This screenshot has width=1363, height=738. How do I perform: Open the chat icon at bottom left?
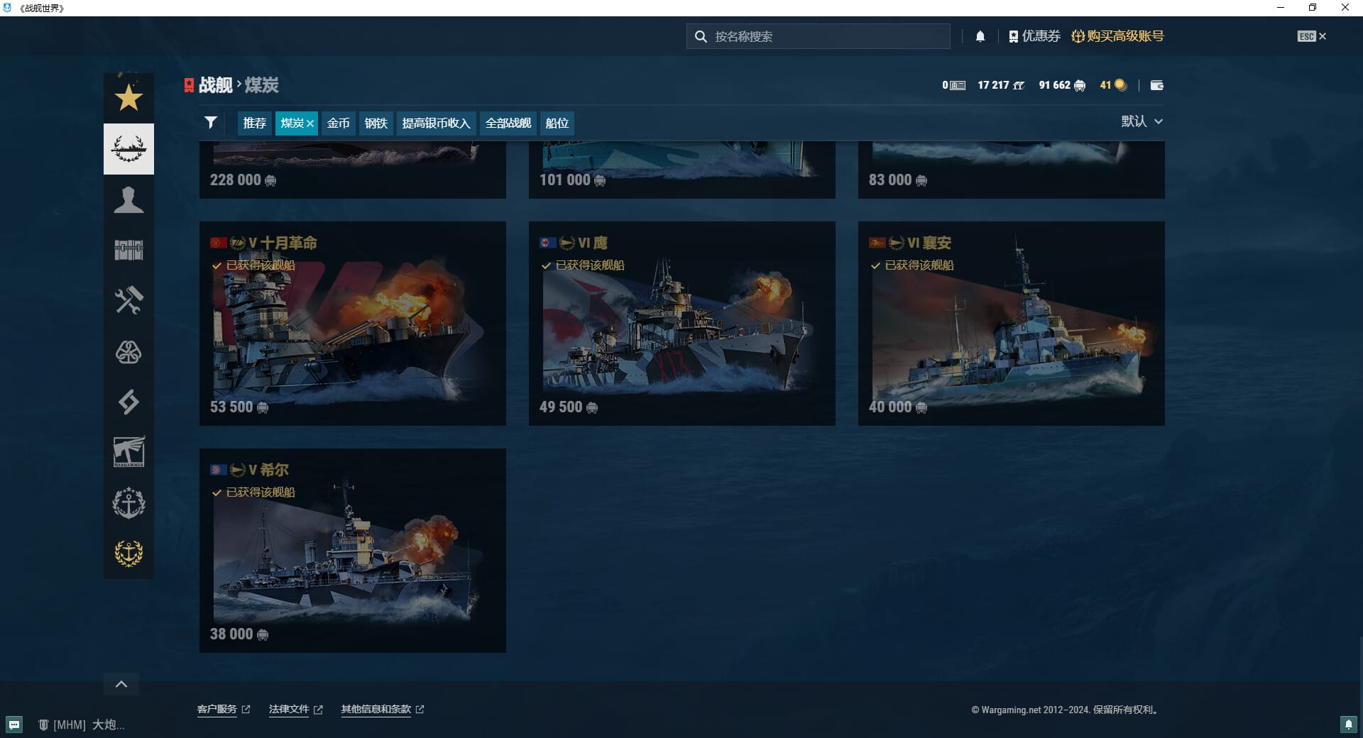pos(14,725)
